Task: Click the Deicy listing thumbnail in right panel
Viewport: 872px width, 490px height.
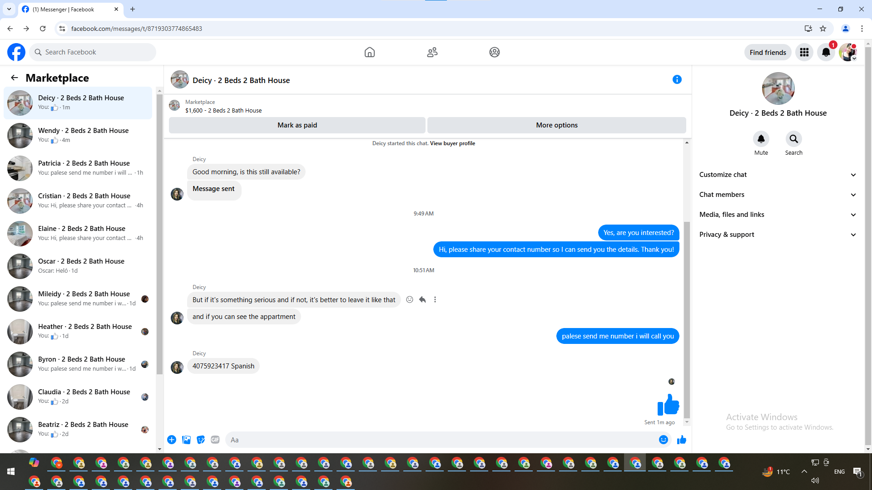Action: (x=778, y=88)
